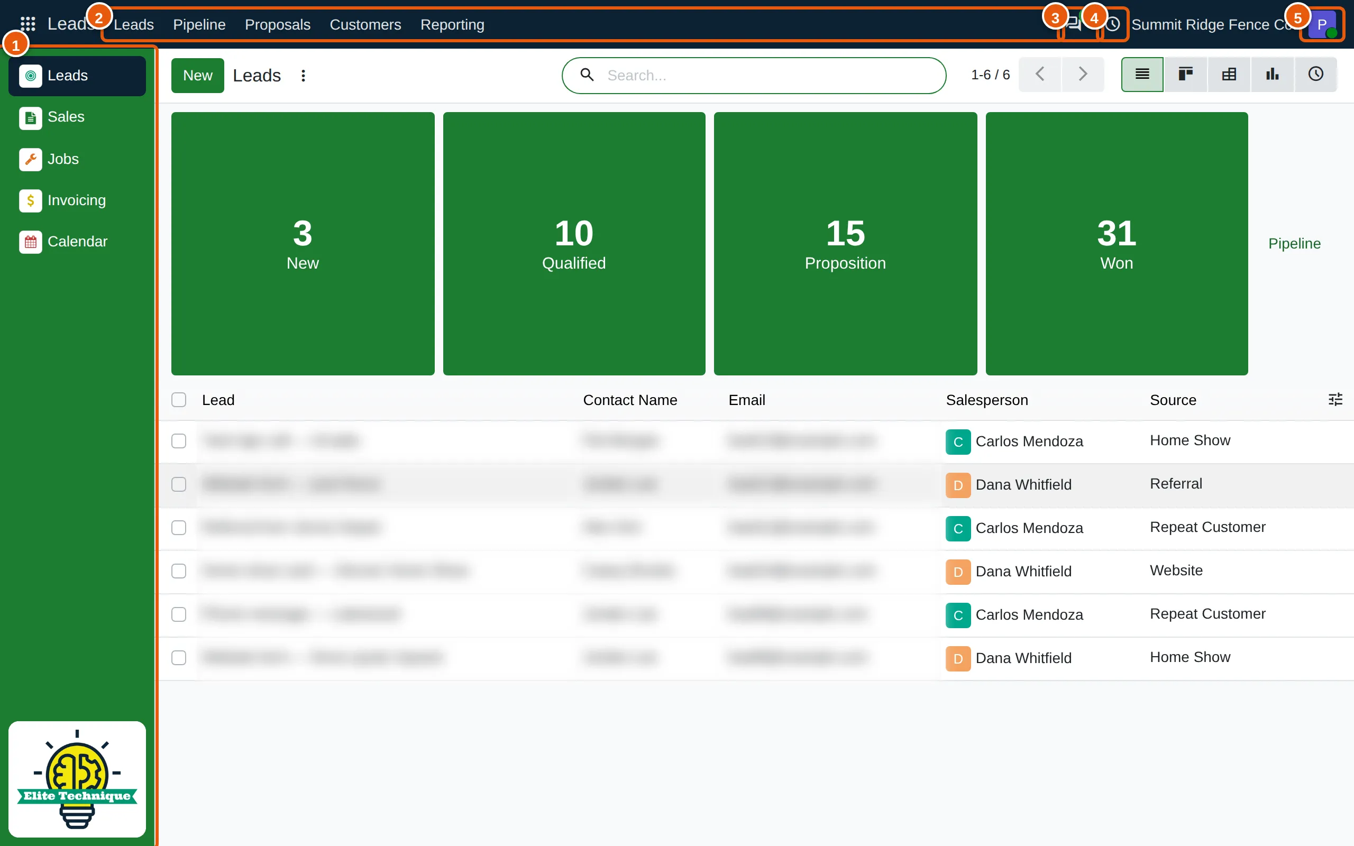This screenshot has width=1354, height=846.
Task: Open the Sales sidebar item
Action: (x=77, y=117)
